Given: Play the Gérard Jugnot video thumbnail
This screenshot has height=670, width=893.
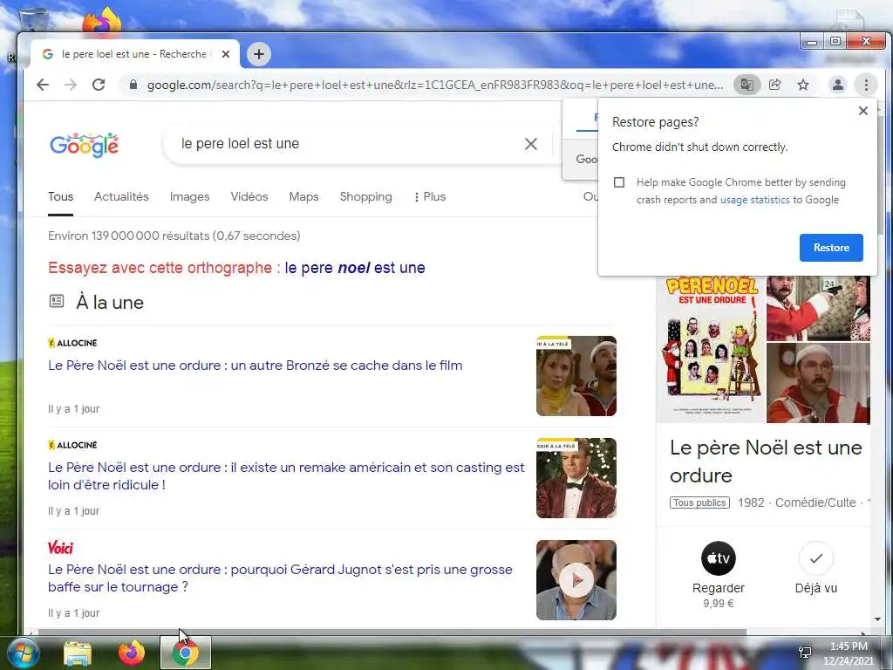Looking at the screenshot, I should 576,580.
